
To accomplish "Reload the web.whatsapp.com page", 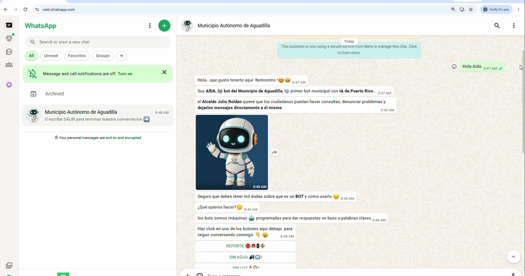I will click(25, 9).
